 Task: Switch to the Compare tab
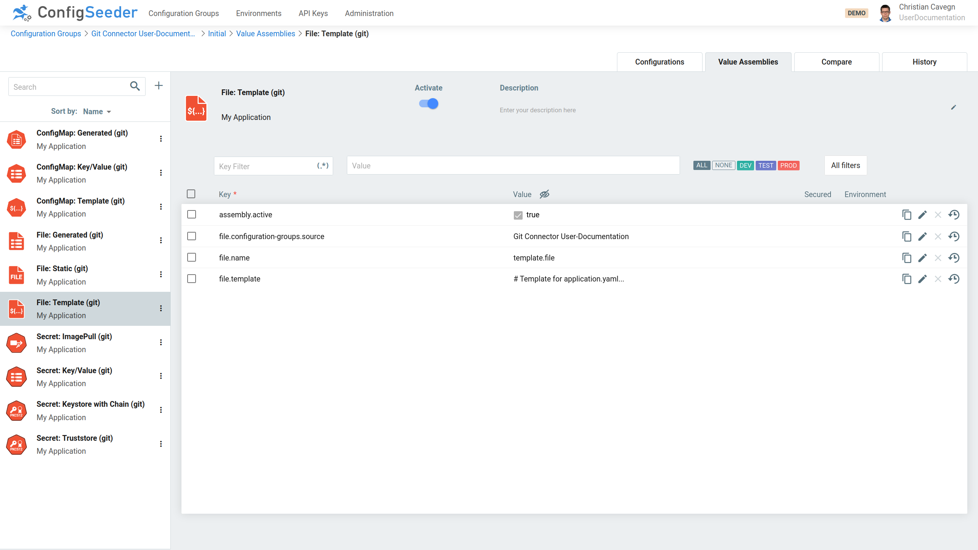click(836, 62)
